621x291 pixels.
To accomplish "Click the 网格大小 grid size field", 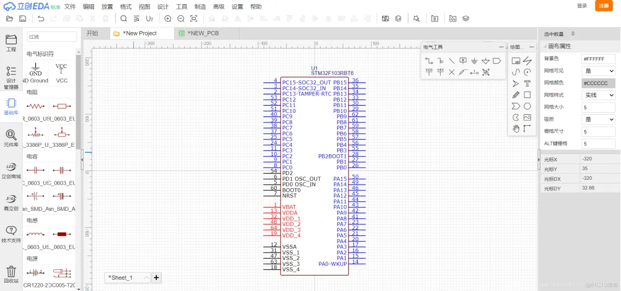I will [x=598, y=107].
